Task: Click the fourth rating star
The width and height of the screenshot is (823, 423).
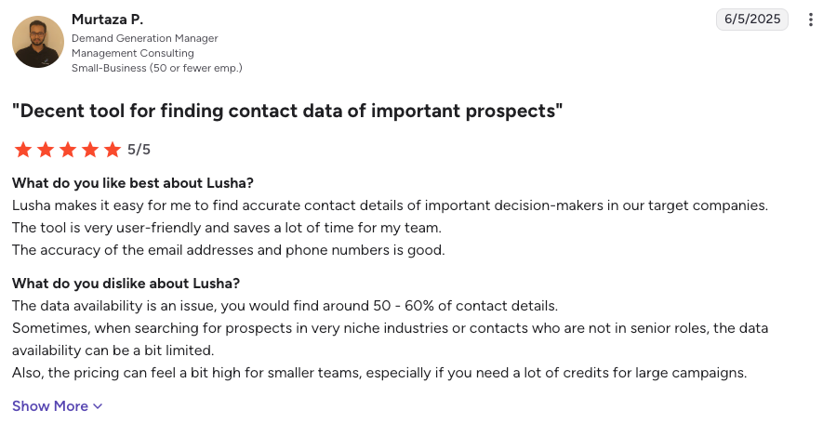Action: point(90,150)
